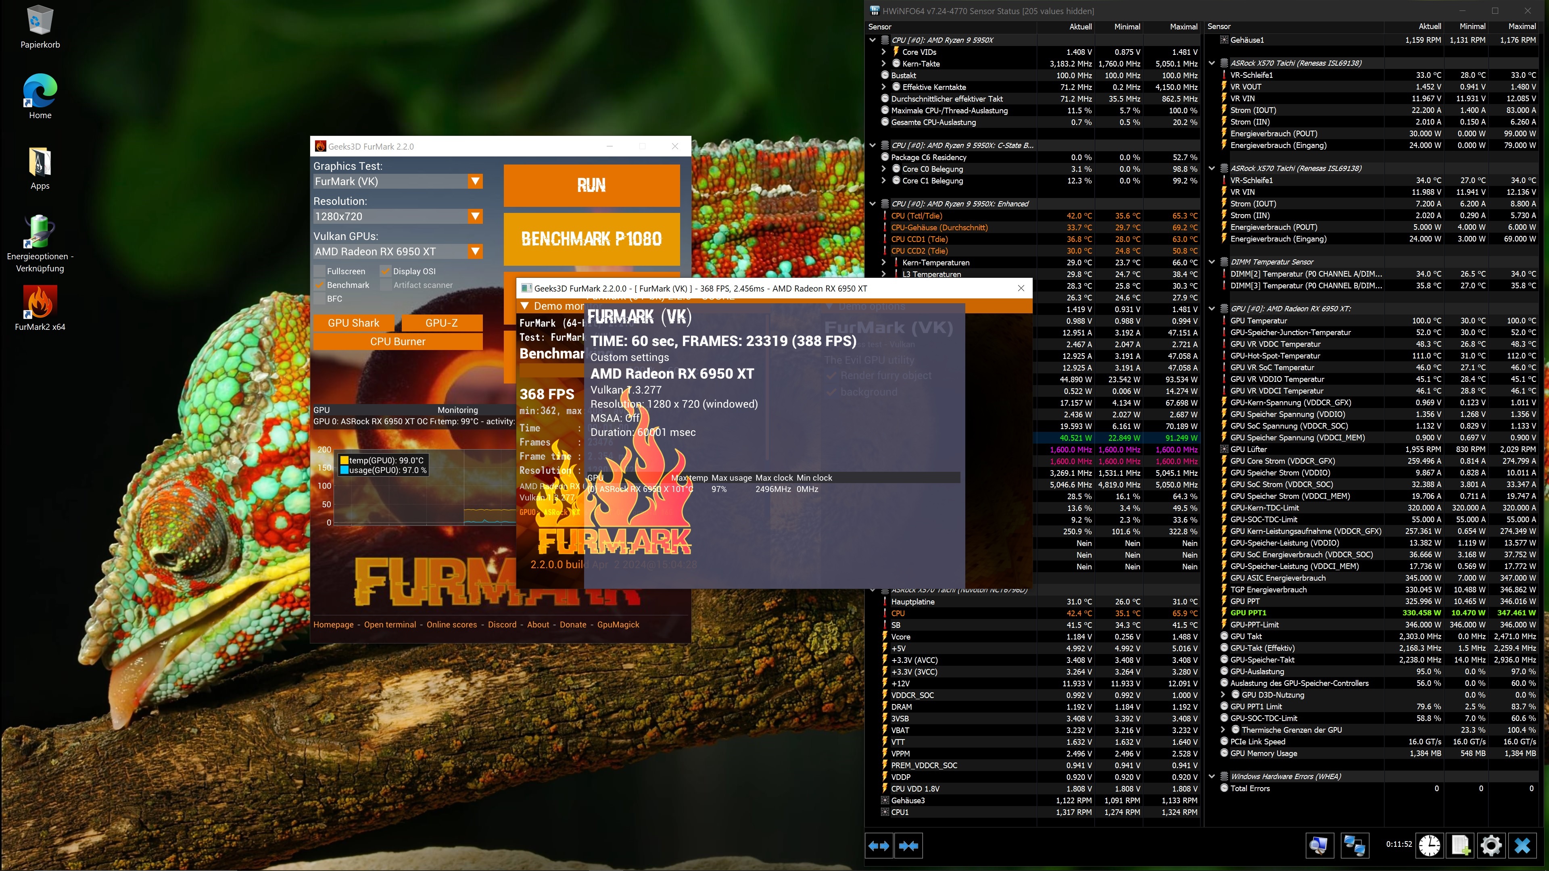Click the Total Errors WHEA icon
The height and width of the screenshot is (871, 1549).
[1224, 788]
